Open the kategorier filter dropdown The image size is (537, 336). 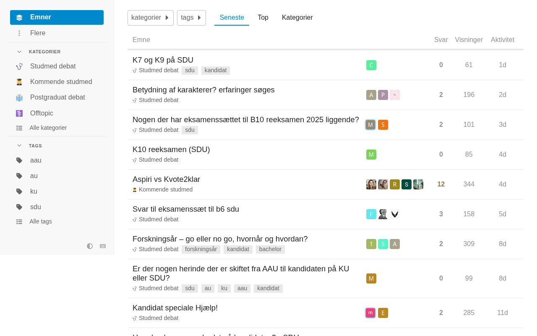click(x=150, y=18)
